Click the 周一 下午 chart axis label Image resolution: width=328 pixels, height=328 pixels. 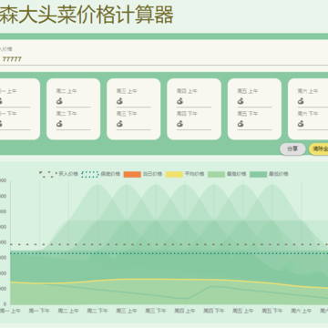39,311
